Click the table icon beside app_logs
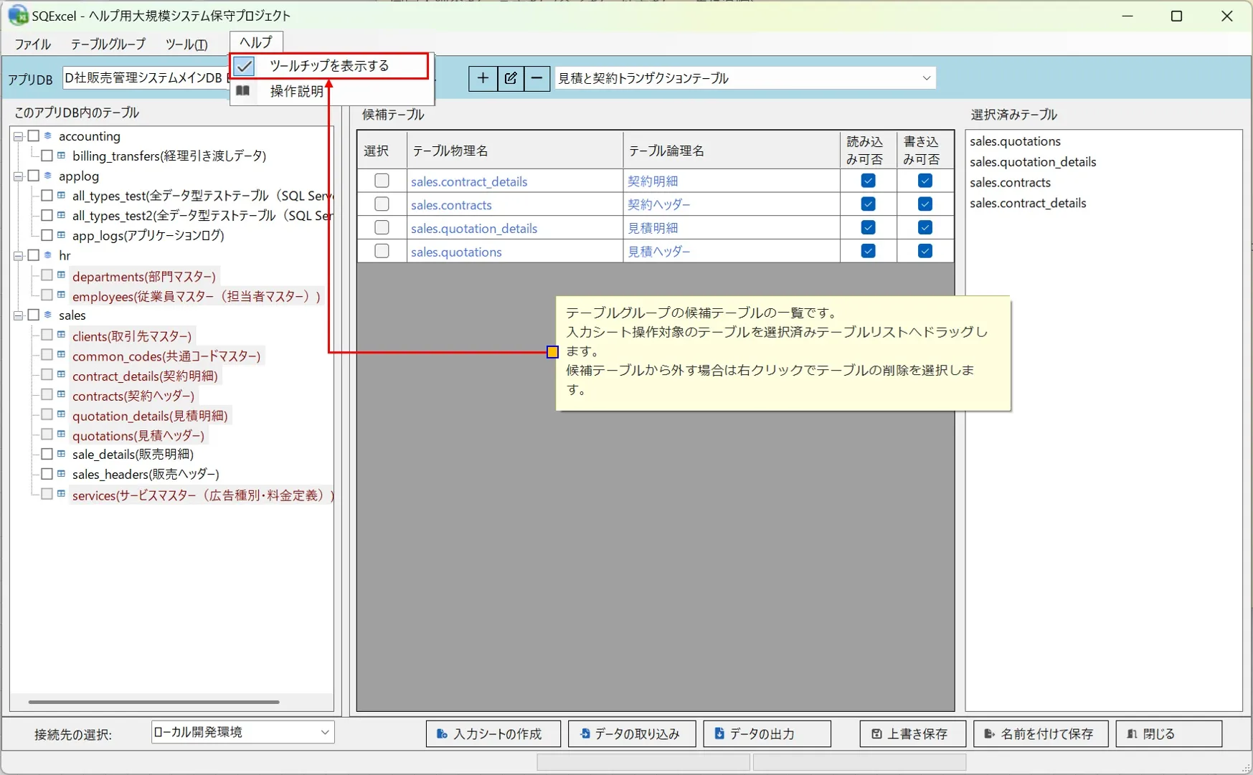 click(62, 235)
